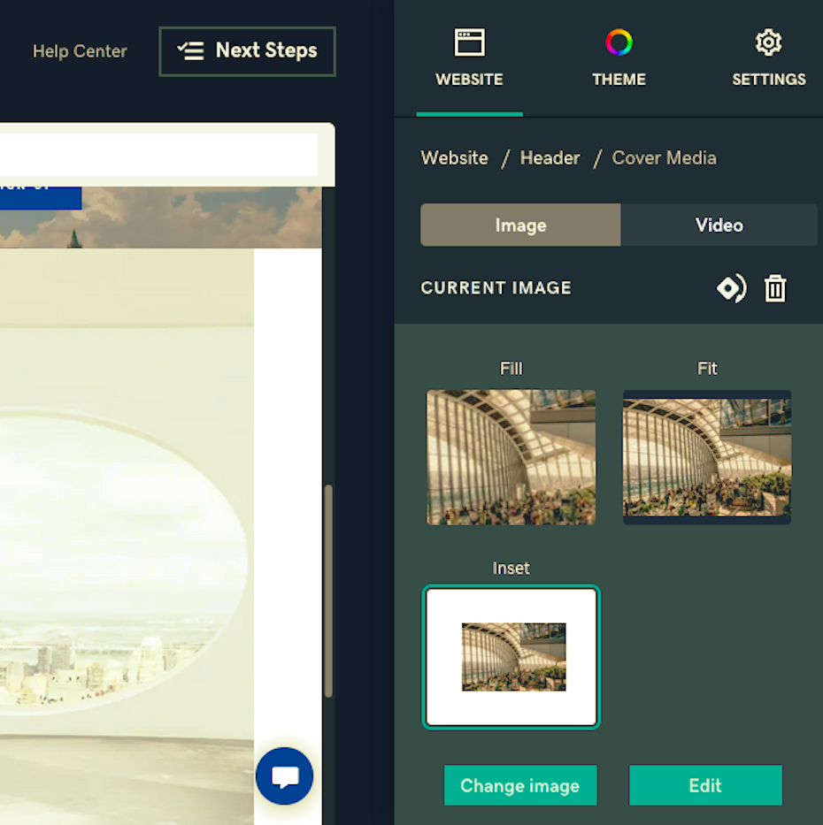Open the Theme color wheel tab

pos(619,58)
